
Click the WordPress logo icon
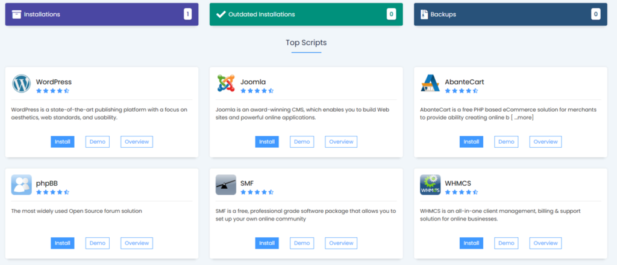click(21, 84)
